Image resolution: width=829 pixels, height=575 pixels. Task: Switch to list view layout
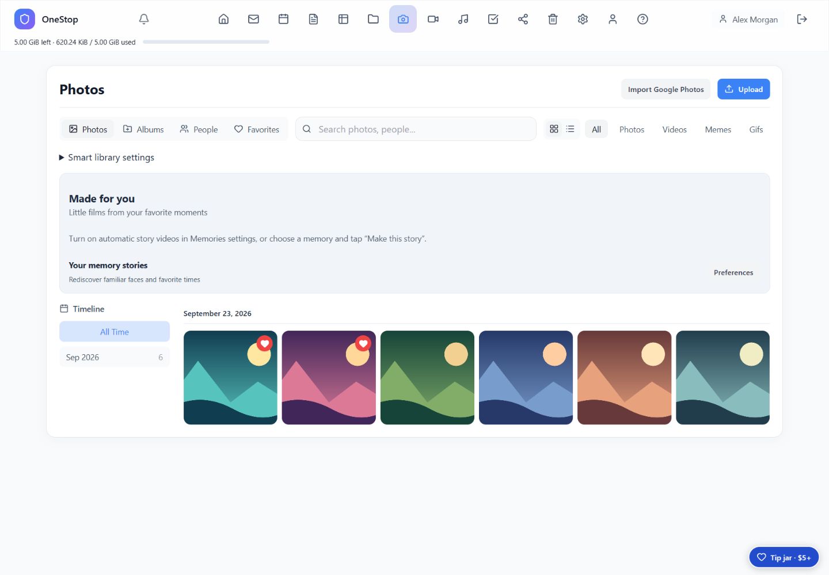(x=570, y=129)
